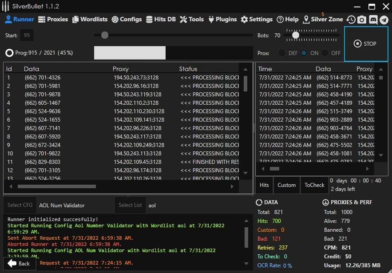This screenshot has height=273, width=392.
Task: Click the Start value input field
Action: click(x=27, y=35)
